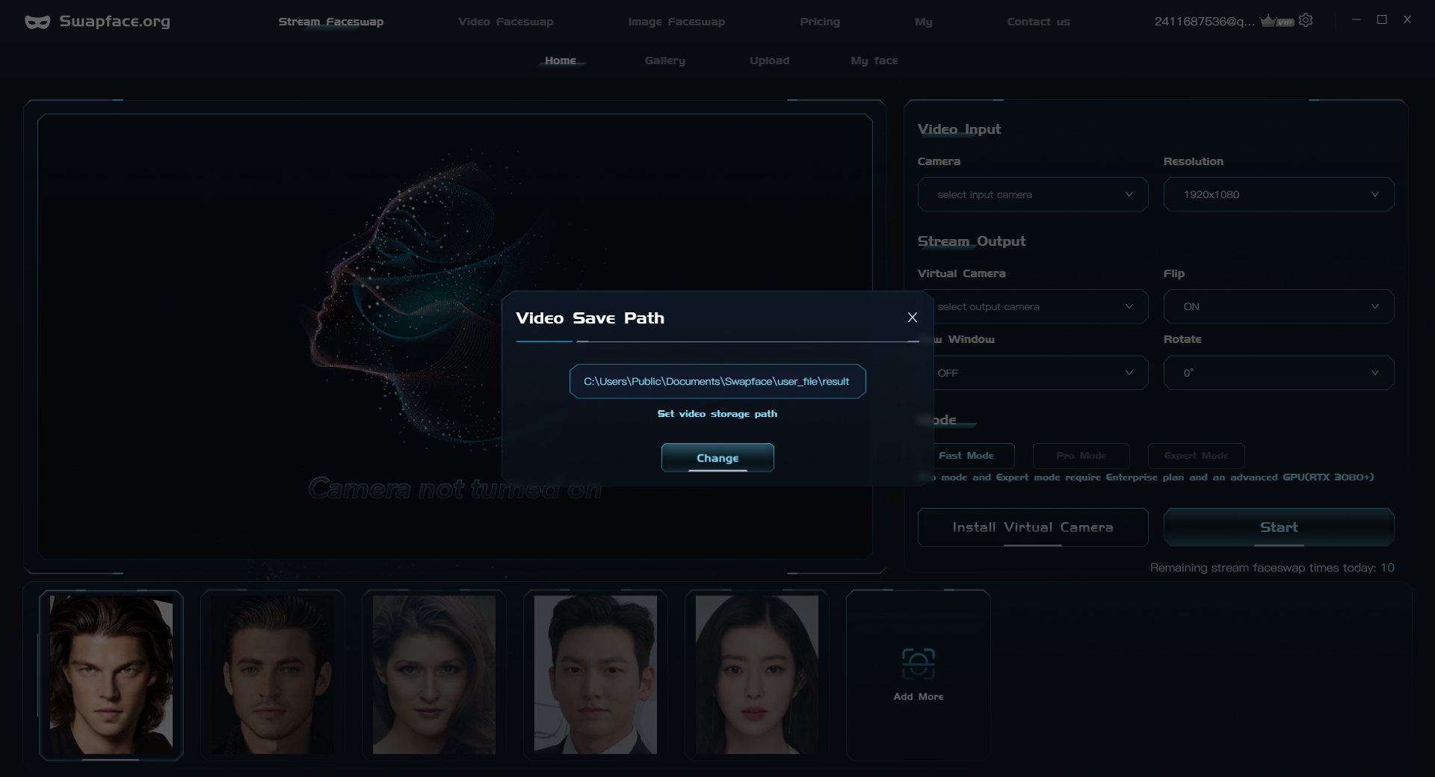
Task: Click the VIP crown icon
Action: point(1277,21)
